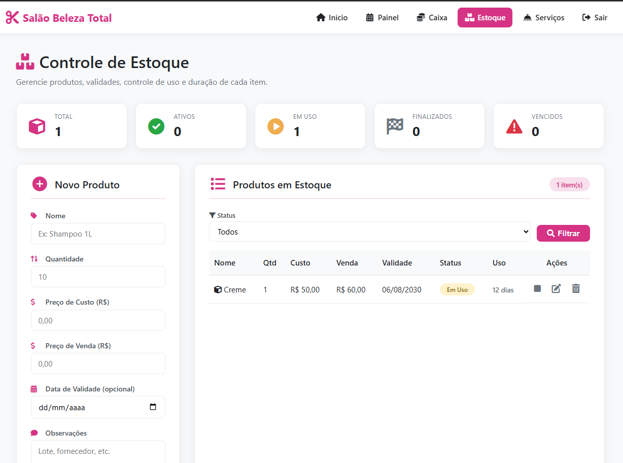The image size is (623, 463).
Task: Click the stop-usage icon for Creme
Action: point(537,288)
